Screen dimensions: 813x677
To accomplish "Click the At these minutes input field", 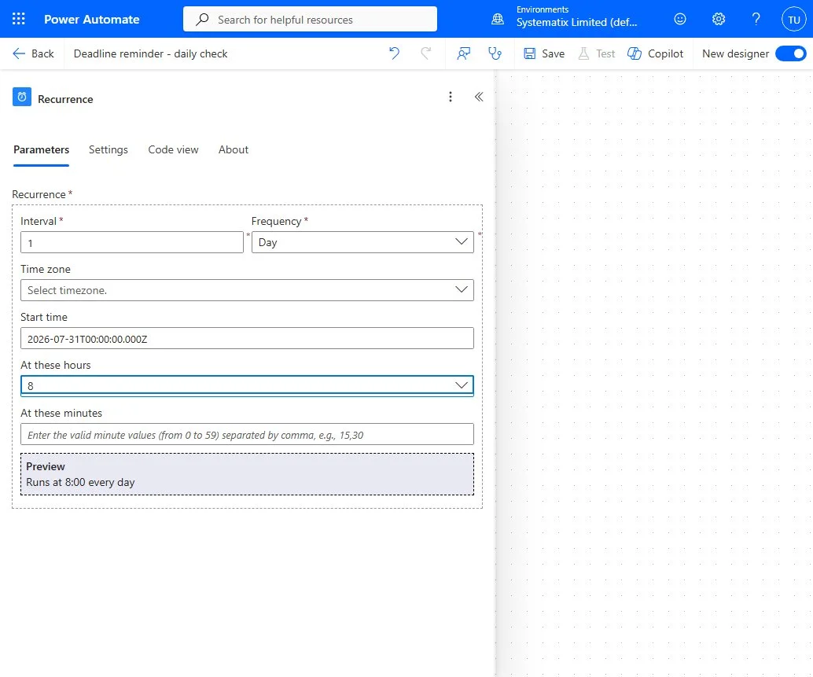I will coord(247,434).
